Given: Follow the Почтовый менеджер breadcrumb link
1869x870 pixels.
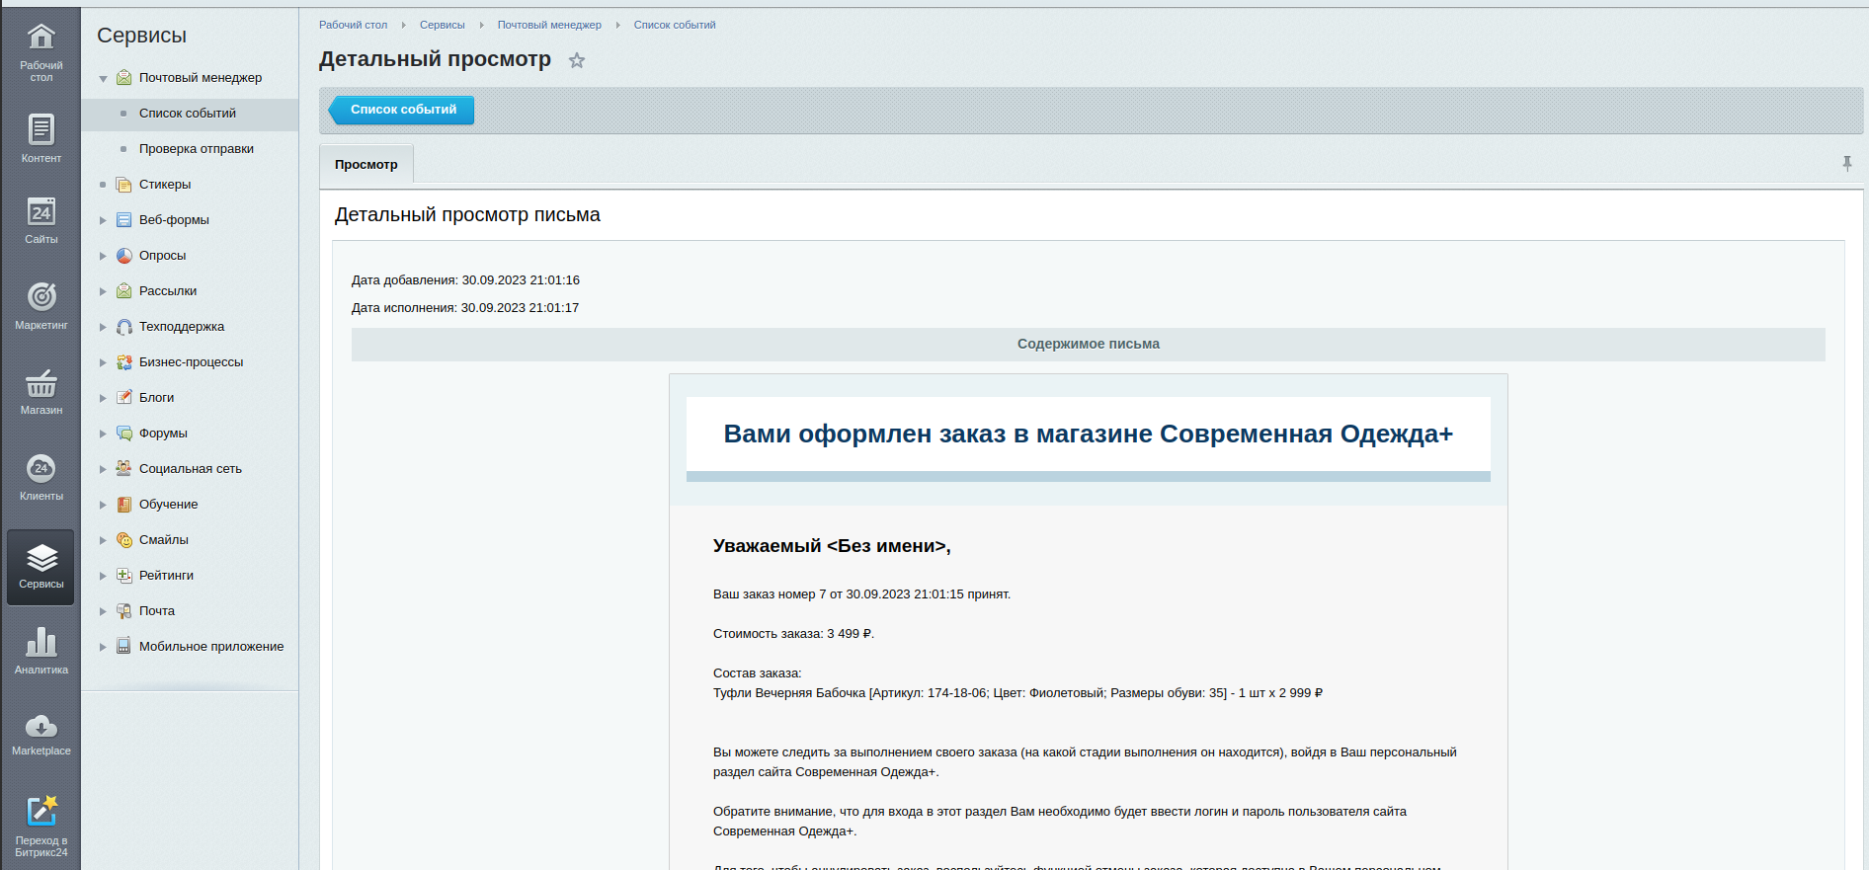Looking at the screenshot, I should tap(548, 25).
